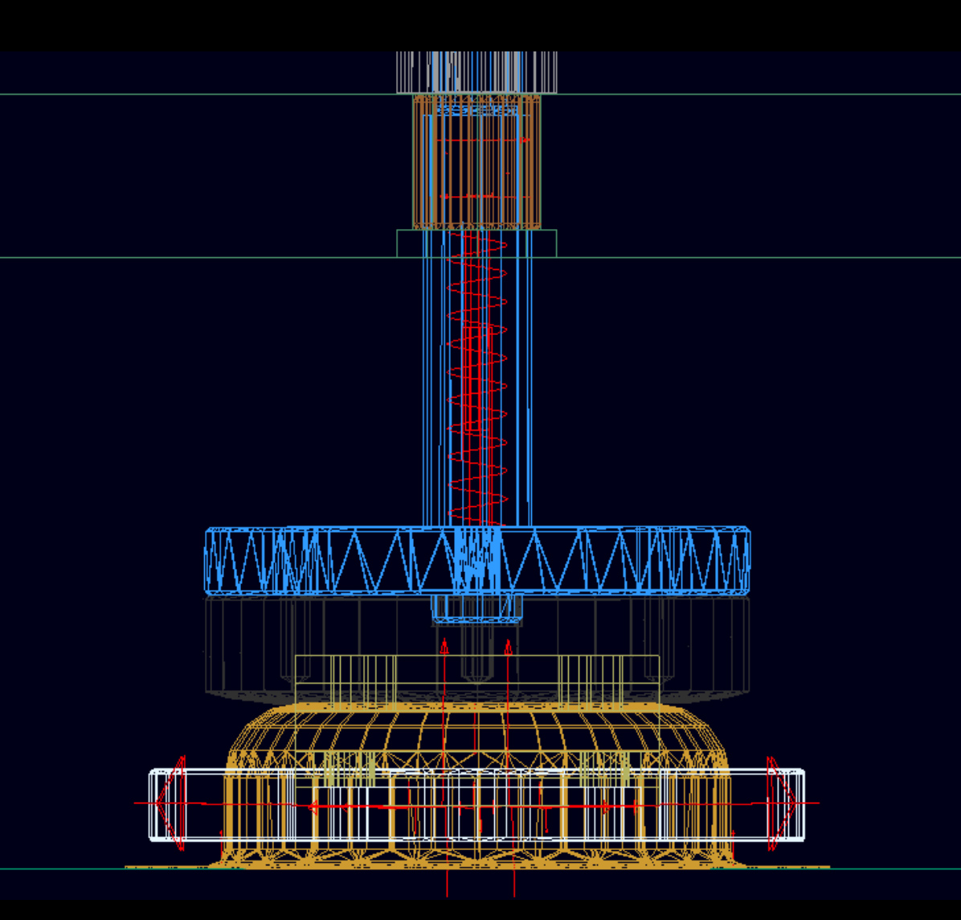Click the red arrowhead at the bar's left end
The image size is (961, 920).
tap(170, 803)
